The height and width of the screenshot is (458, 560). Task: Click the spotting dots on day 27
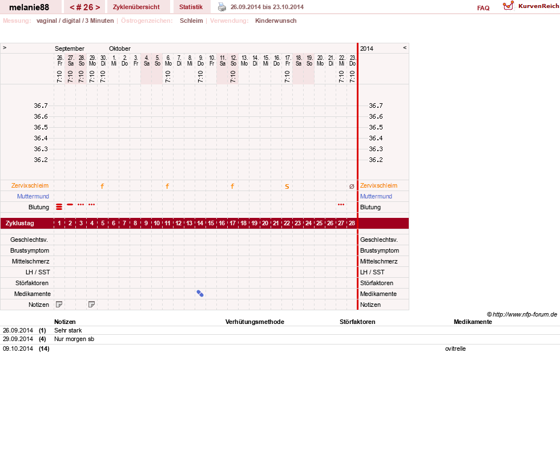[341, 205]
